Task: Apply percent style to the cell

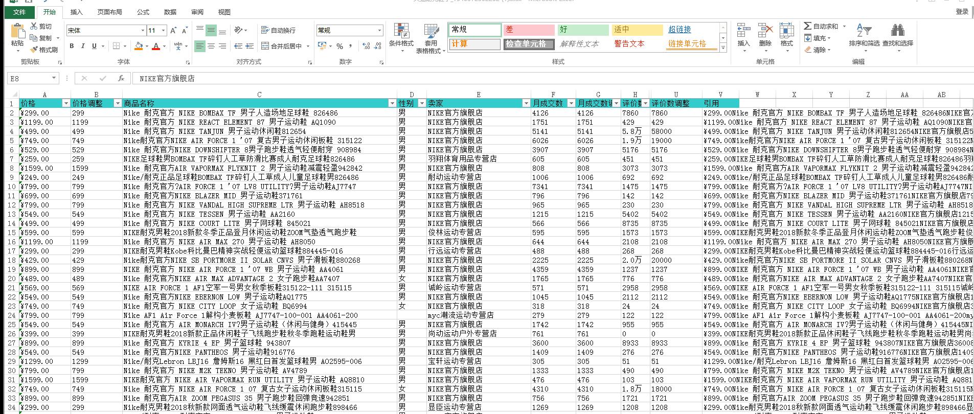Action: pyautogui.click(x=339, y=46)
